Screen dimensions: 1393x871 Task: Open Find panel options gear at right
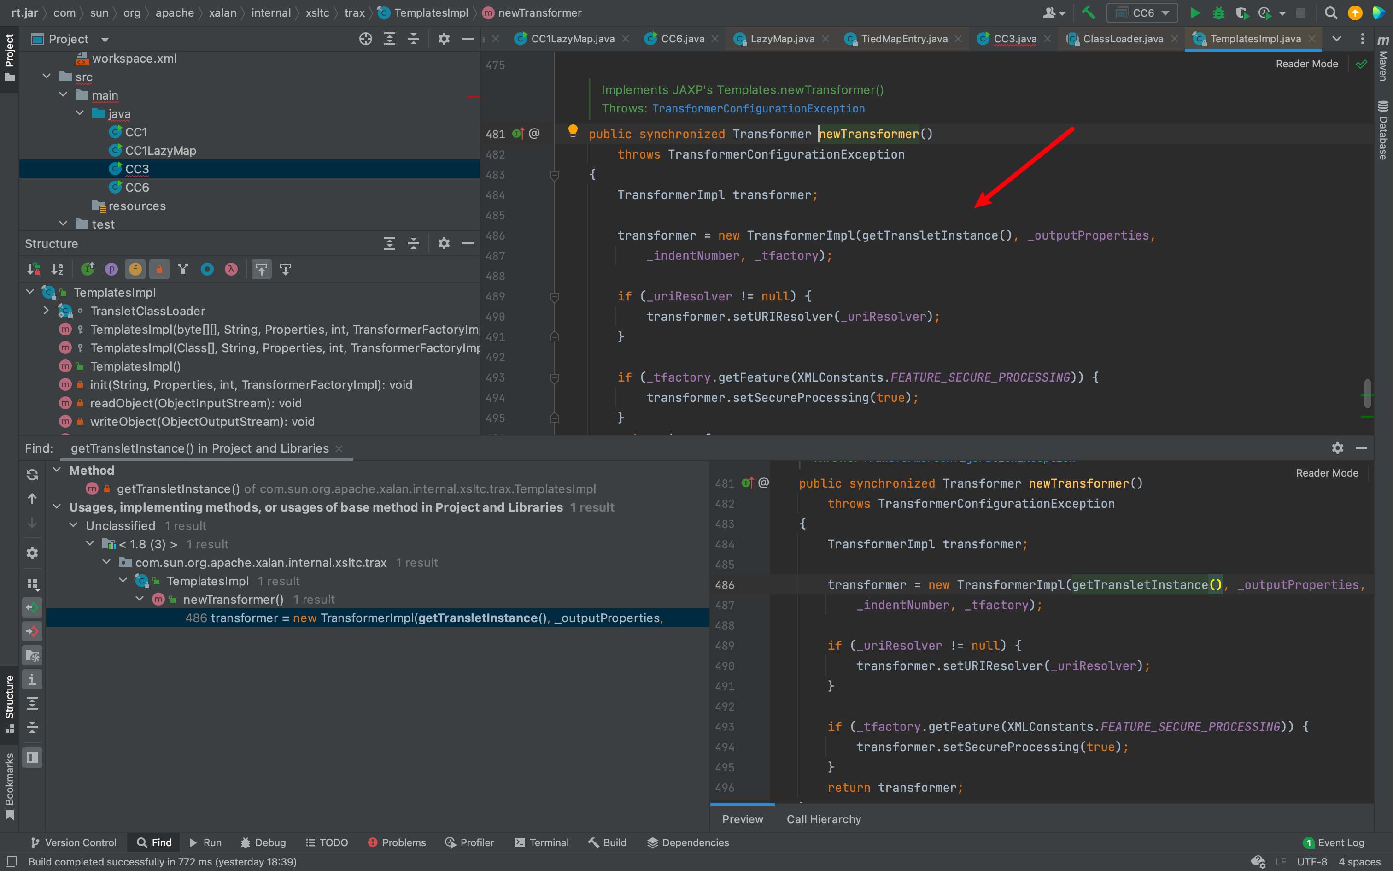1337,447
